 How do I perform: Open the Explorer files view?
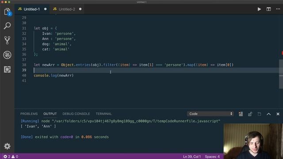point(7,12)
